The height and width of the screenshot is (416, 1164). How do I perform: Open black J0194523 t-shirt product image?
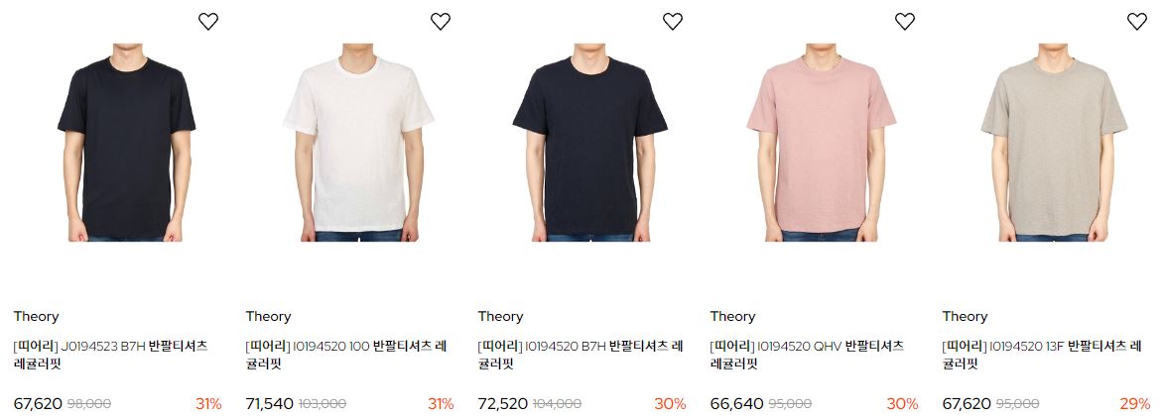pyautogui.click(x=126, y=143)
